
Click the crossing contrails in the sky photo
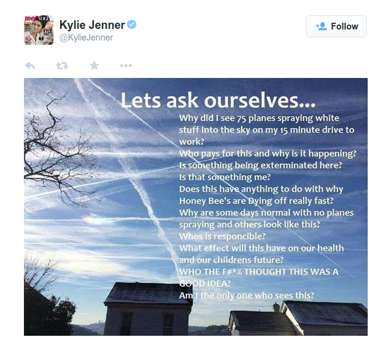[130, 174]
